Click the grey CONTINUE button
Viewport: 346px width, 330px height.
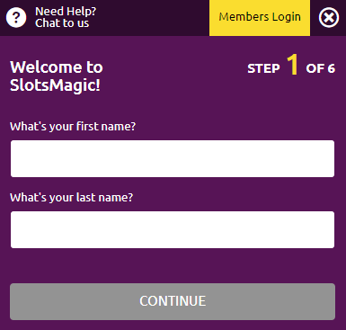point(173,301)
